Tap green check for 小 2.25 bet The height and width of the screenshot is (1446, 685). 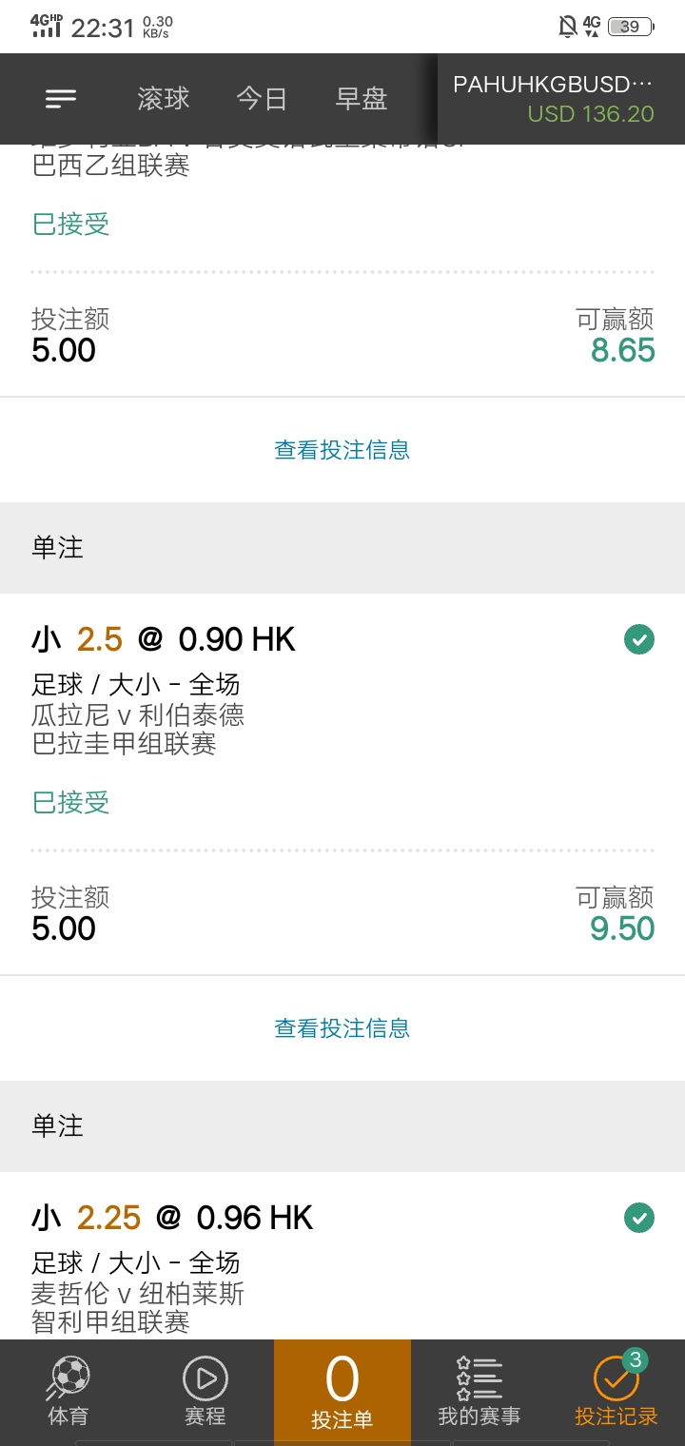coord(639,1217)
